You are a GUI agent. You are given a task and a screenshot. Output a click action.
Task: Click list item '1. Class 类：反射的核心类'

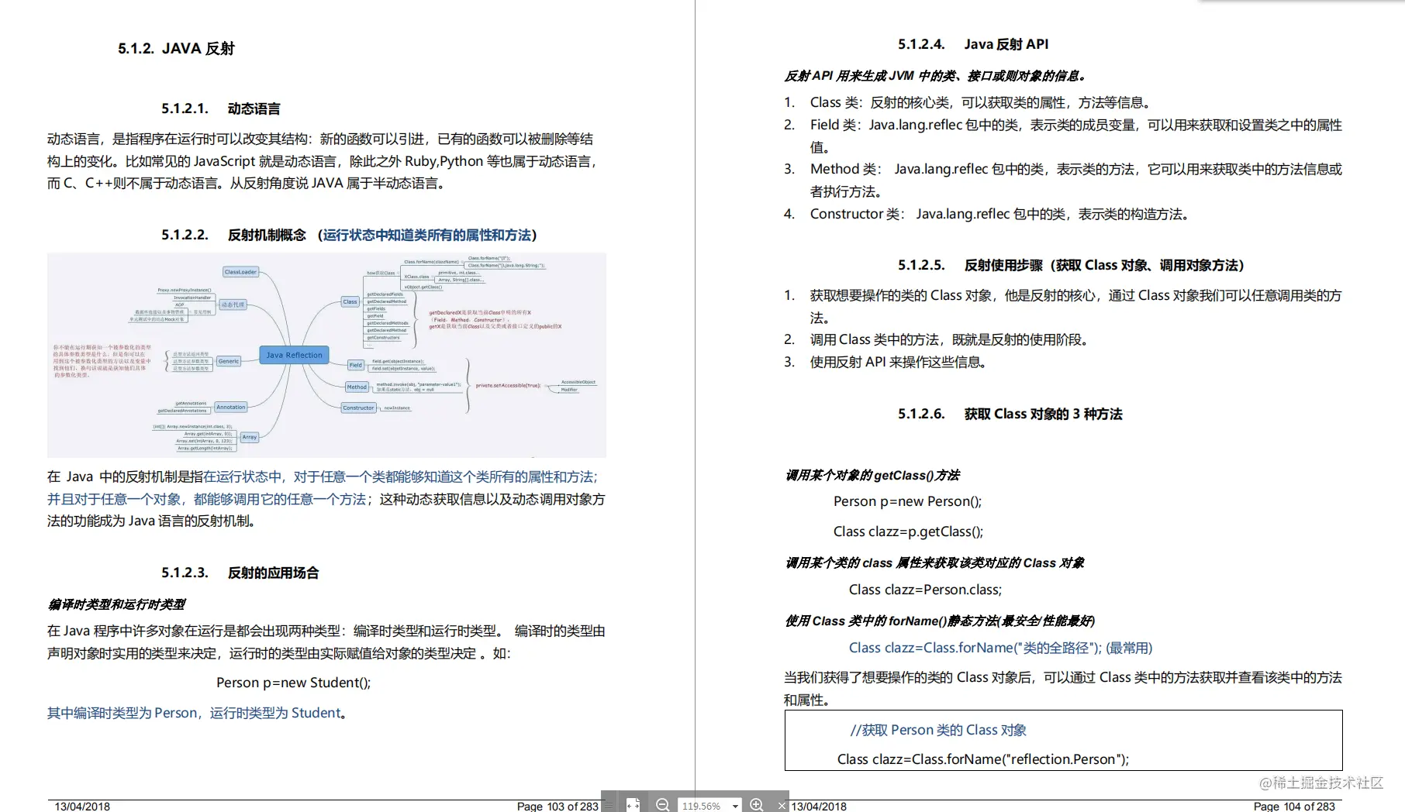click(x=968, y=102)
